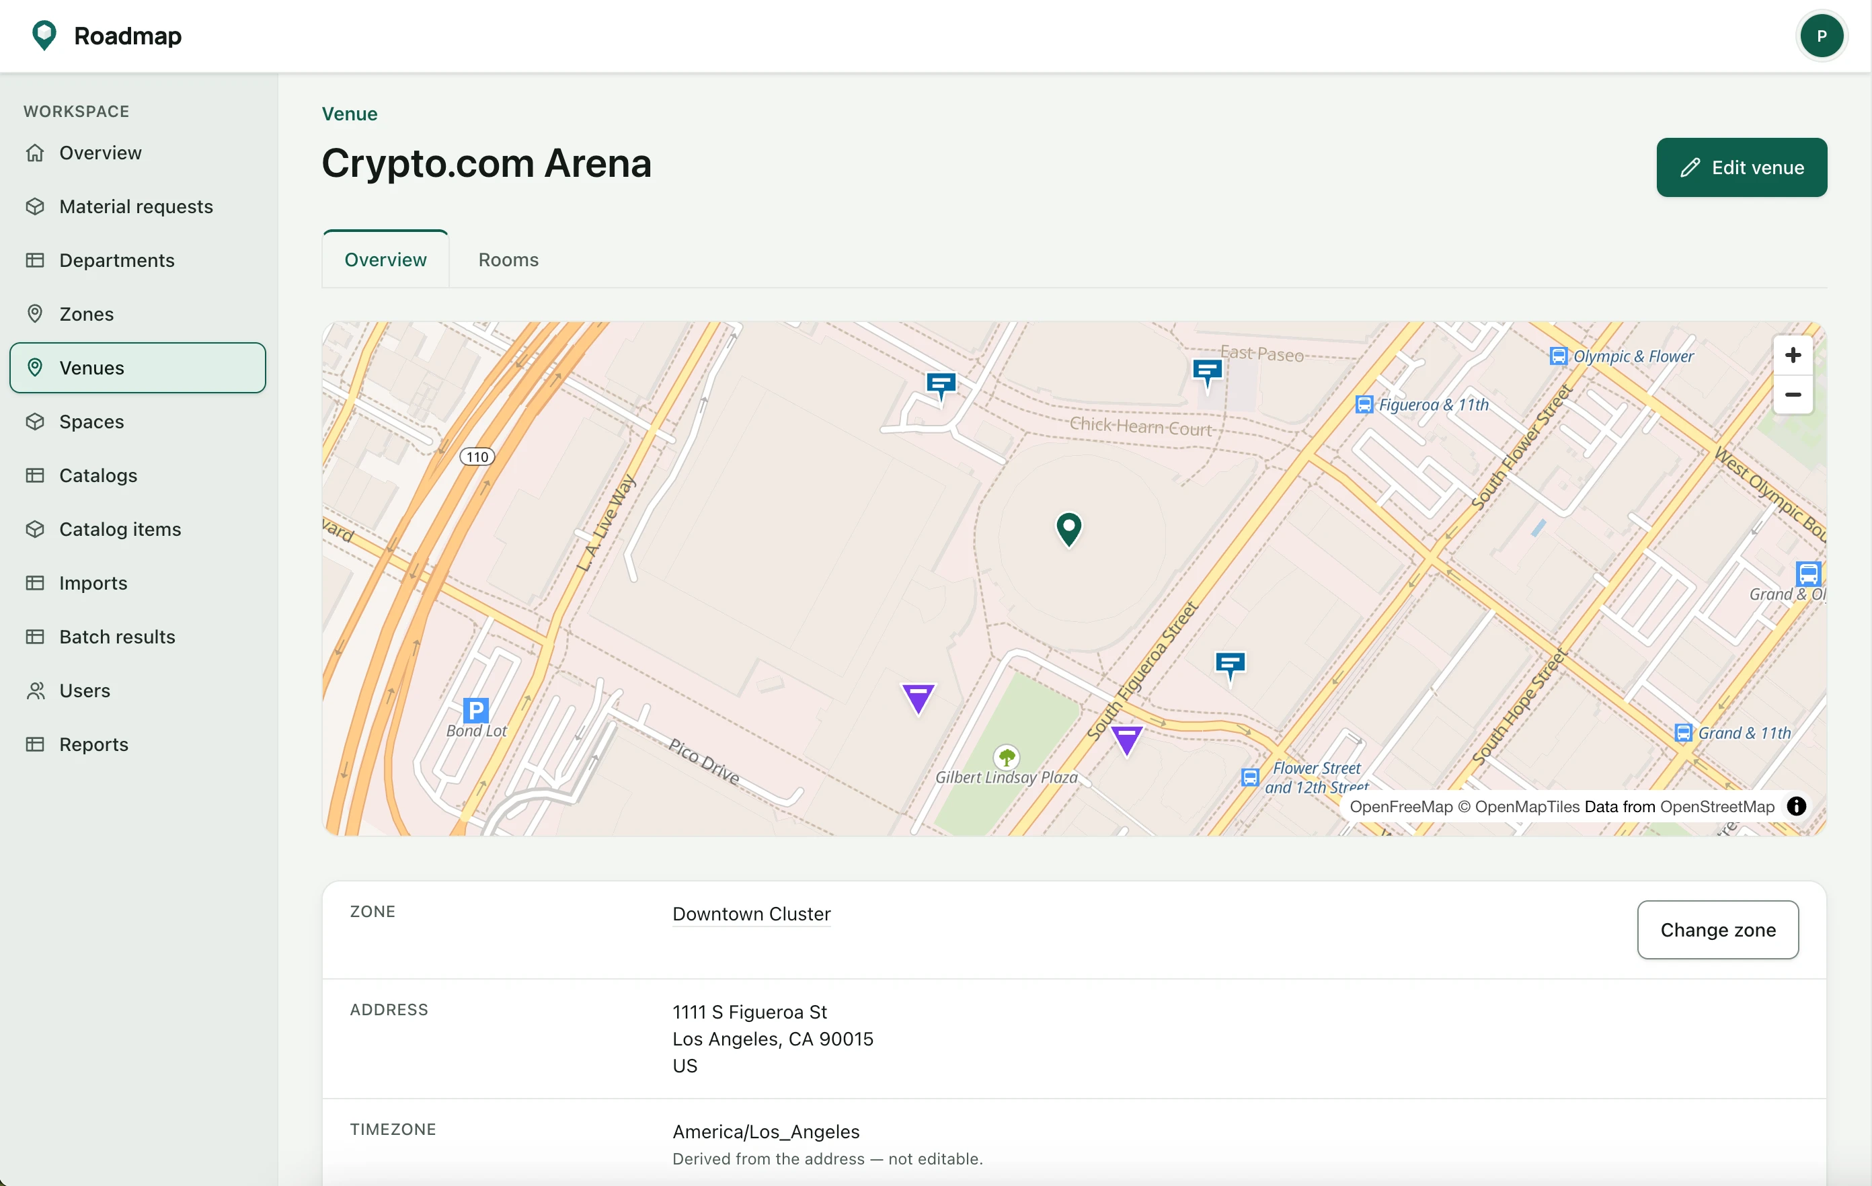Open Material requests in the sidebar

[138, 206]
